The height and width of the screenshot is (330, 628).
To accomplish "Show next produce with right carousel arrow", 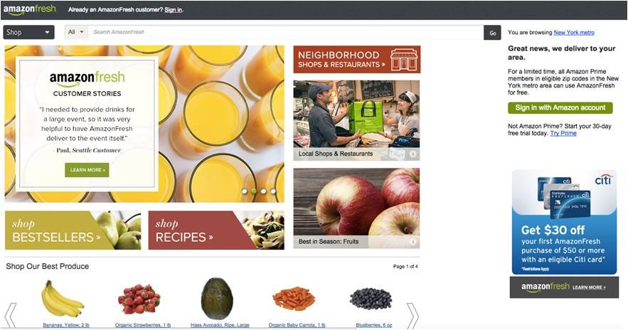I will tap(413, 316).
